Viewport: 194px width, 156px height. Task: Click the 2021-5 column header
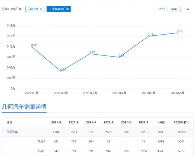click(x=74, y=122)
